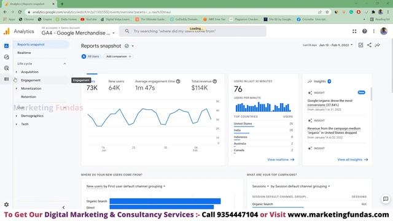393x221 pixels.
Task: Click the Revenue from campaign medium insight
Action: pyautogui.click(x=334, y=131)
